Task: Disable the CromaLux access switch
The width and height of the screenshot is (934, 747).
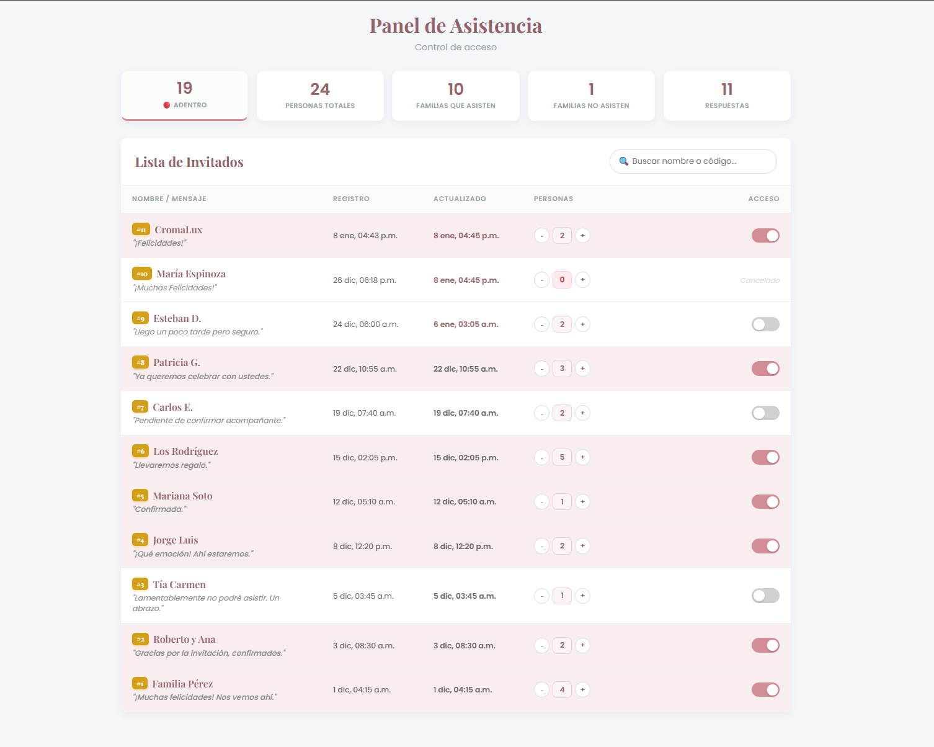Action: click(x=765, y=235)
